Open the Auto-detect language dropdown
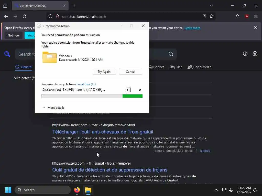This screenshot has height=196, width=262. pos(24,78)
